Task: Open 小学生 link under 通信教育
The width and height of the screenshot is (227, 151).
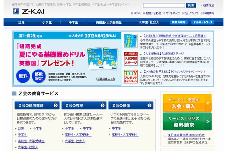Action: click(37, 129)
